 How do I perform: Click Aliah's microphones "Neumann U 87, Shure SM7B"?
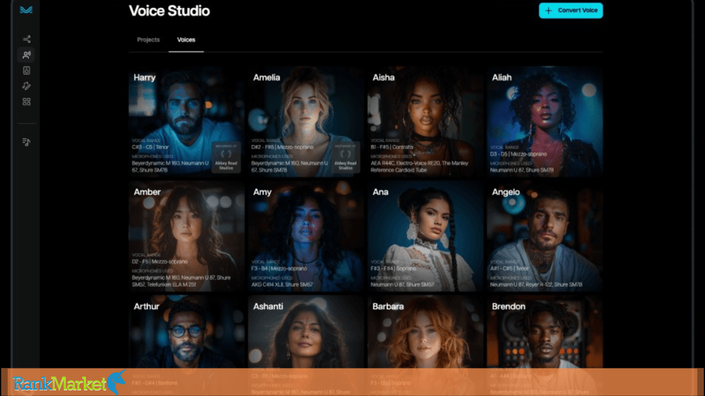[522, 170]
